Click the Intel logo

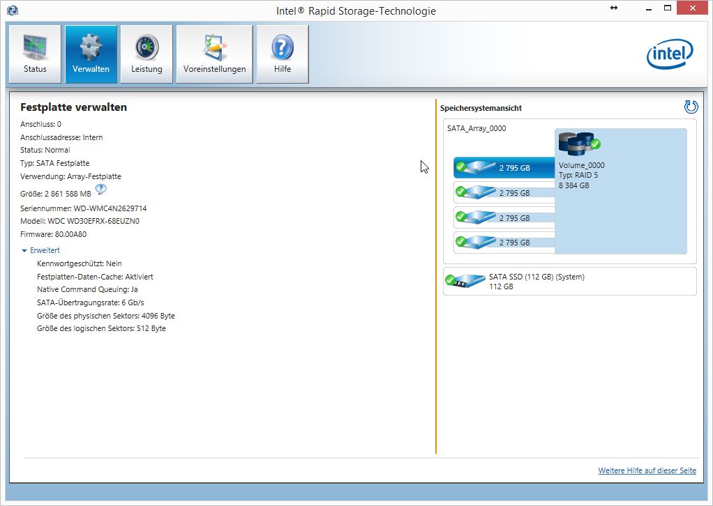point(670,54)
